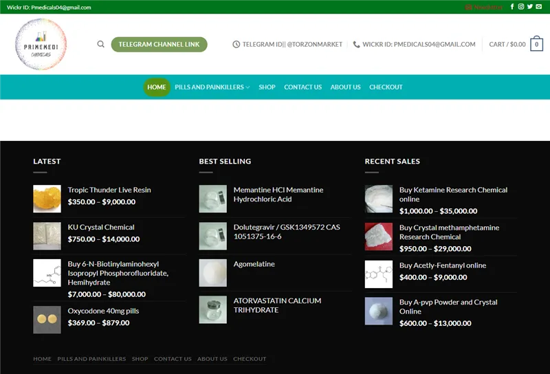Click the price $350.00 – $9,000.00

click(101, 201)
